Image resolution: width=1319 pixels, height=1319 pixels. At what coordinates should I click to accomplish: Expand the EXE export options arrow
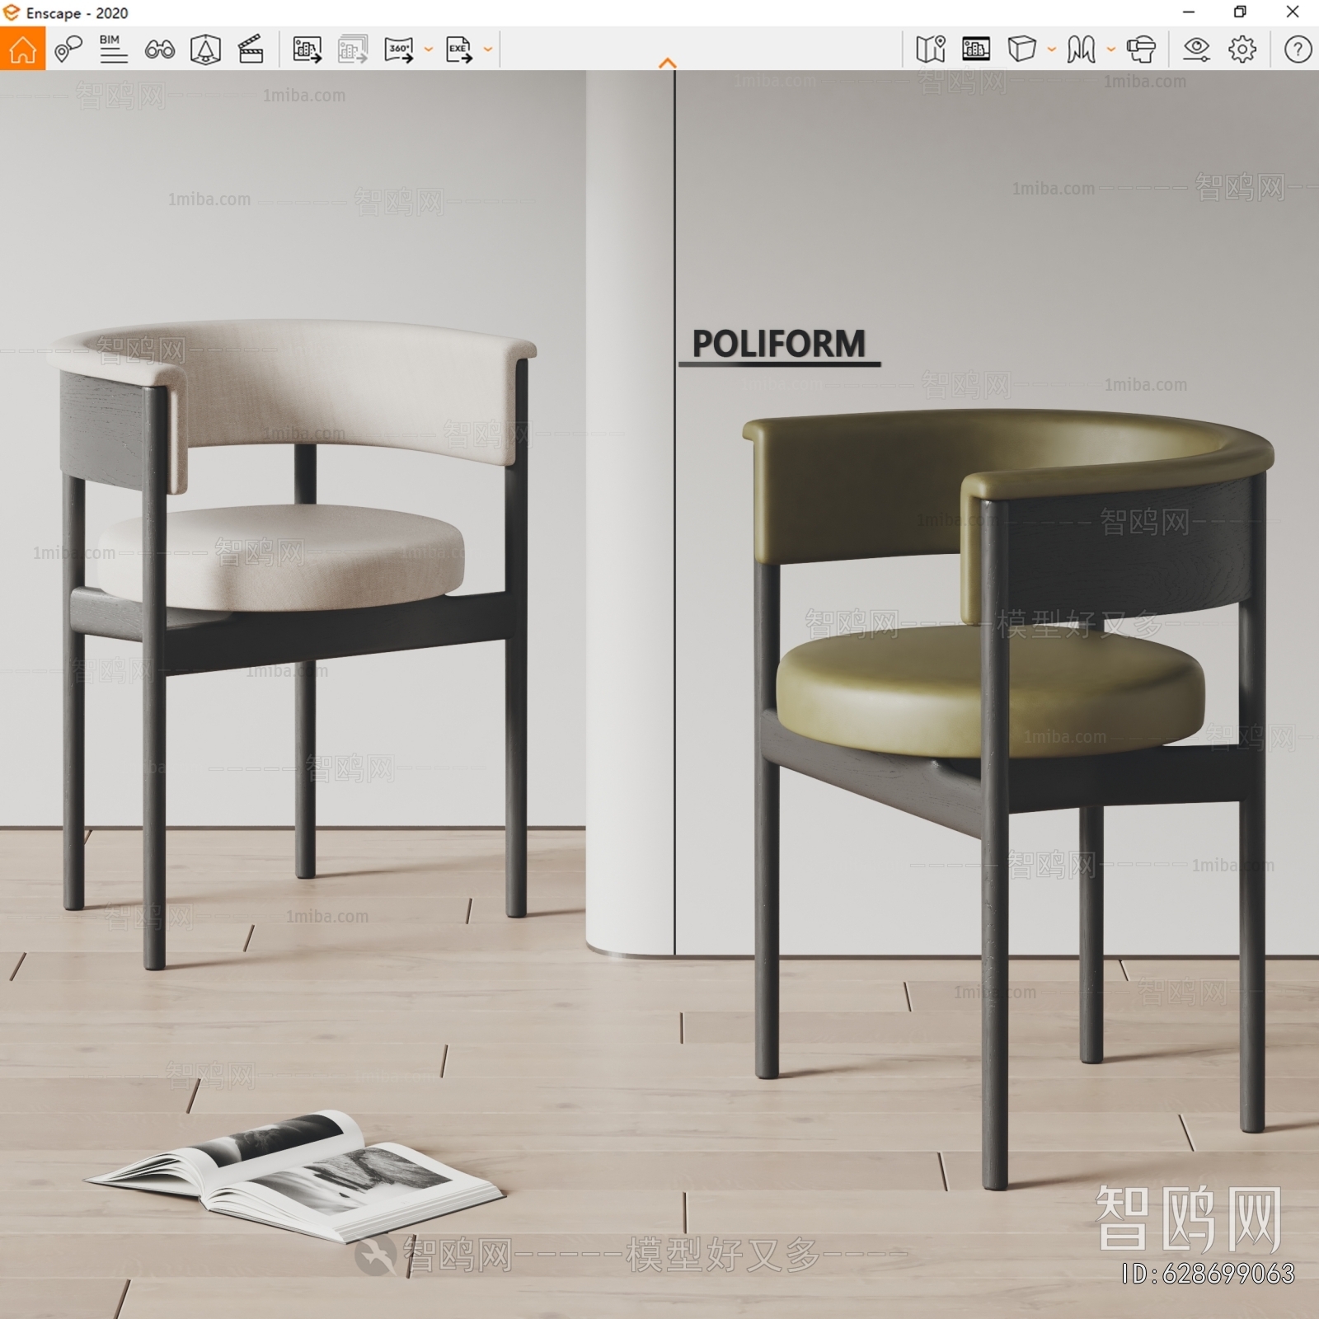[488, 49]
